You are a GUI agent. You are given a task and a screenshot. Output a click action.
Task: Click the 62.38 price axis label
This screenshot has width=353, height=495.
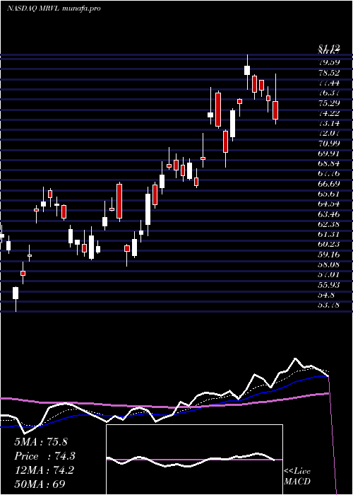(329, 224)
